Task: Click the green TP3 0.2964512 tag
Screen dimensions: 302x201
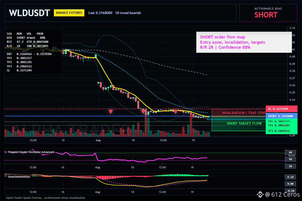Action: pos(282,131)
